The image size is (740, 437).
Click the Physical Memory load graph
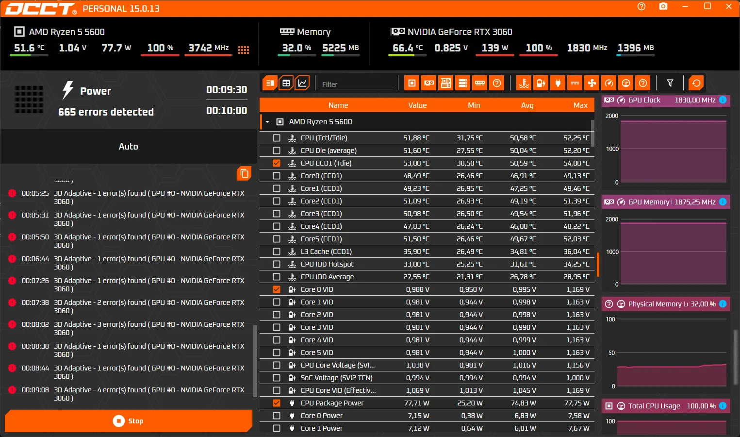pyautogui.click(x=672, y=353)
